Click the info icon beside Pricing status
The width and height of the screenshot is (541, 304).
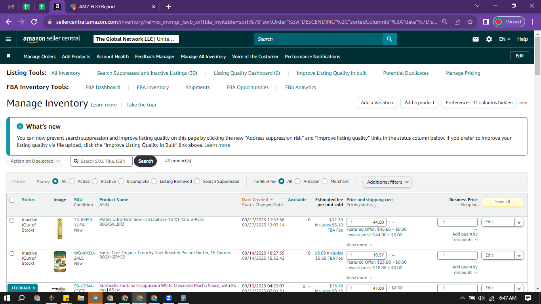pyautogui.click(x=375, y=206)
